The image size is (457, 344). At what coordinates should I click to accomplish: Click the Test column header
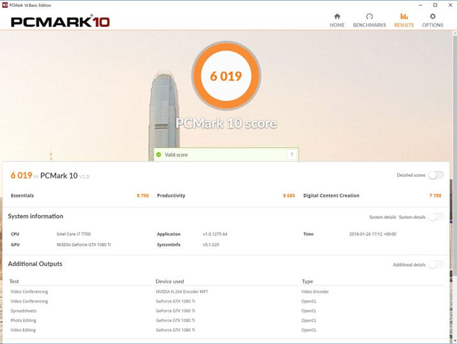click(x=14, y=281)
